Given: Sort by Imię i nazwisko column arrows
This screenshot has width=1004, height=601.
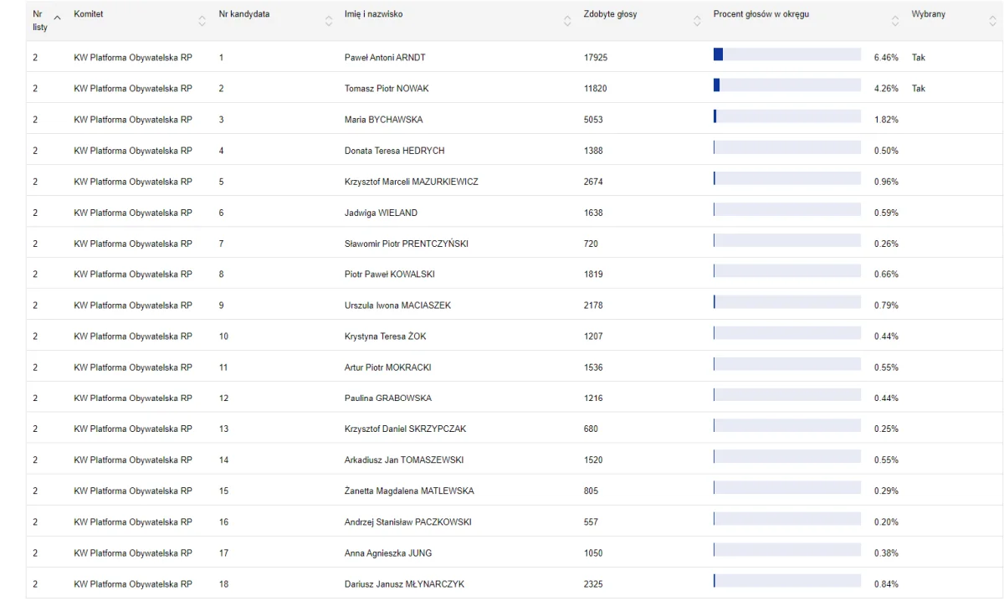Looking at the screenshot, I should tap(567, 21).
